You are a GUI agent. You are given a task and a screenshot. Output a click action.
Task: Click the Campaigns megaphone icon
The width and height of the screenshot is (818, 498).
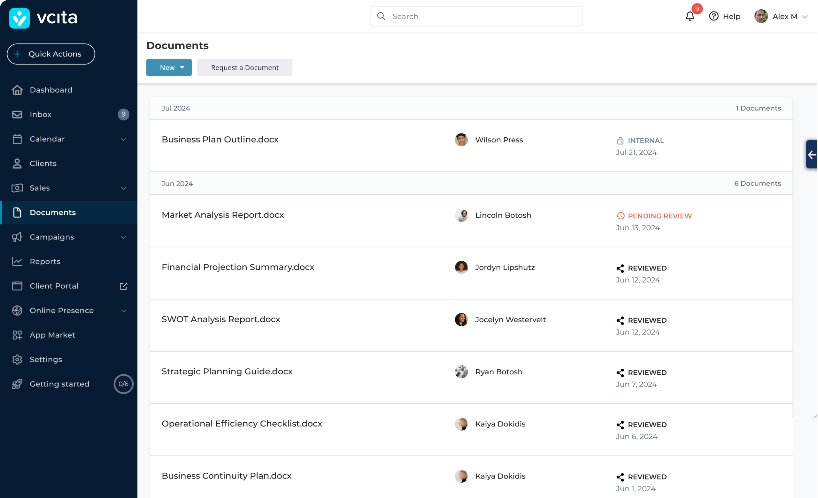(x=17, y=237)
